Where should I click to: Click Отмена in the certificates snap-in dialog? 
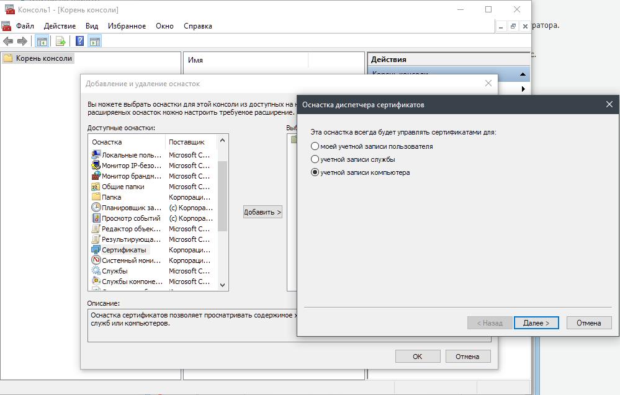pyautogui.click(x=588, y=323)
